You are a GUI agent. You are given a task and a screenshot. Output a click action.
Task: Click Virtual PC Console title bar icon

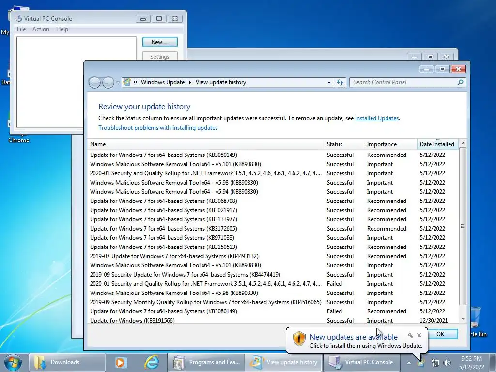point(18,18)
